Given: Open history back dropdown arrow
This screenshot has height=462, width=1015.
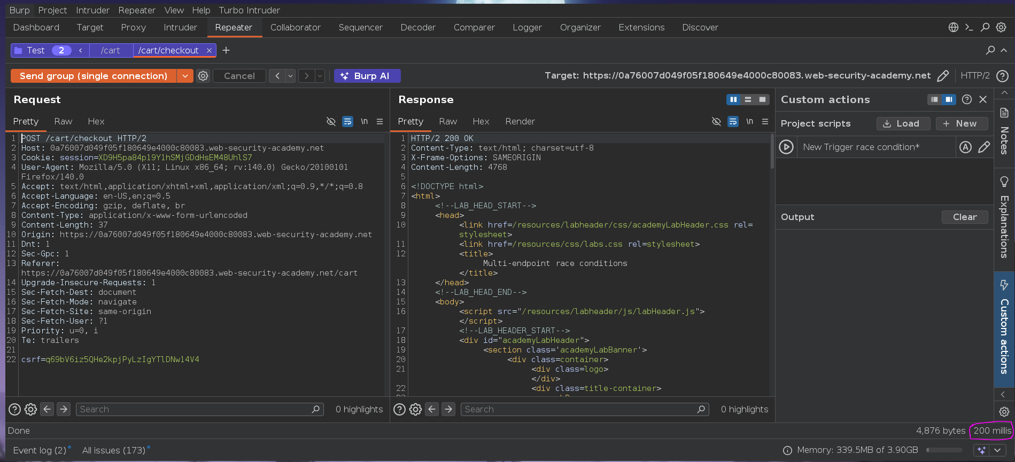Looking at the screenshot, I should tap(290, 76).
